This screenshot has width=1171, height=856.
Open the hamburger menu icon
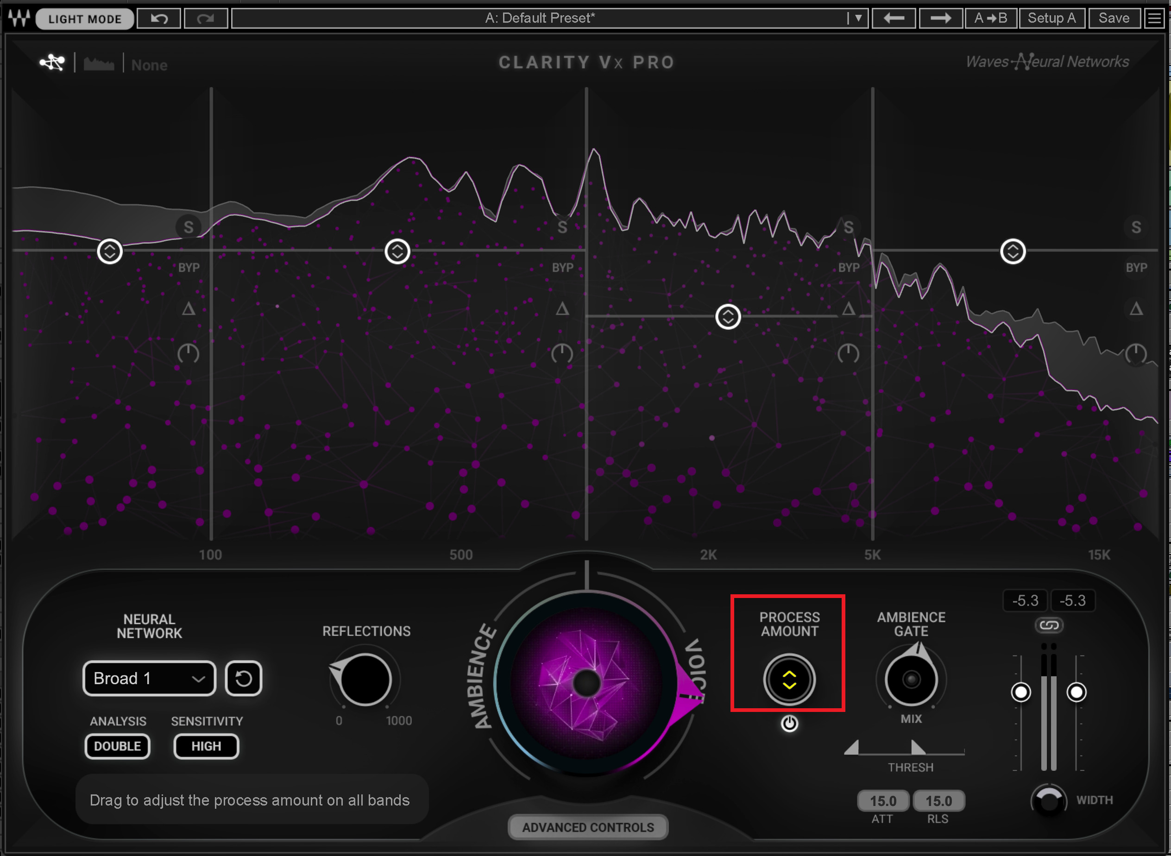coord(1154,19)
